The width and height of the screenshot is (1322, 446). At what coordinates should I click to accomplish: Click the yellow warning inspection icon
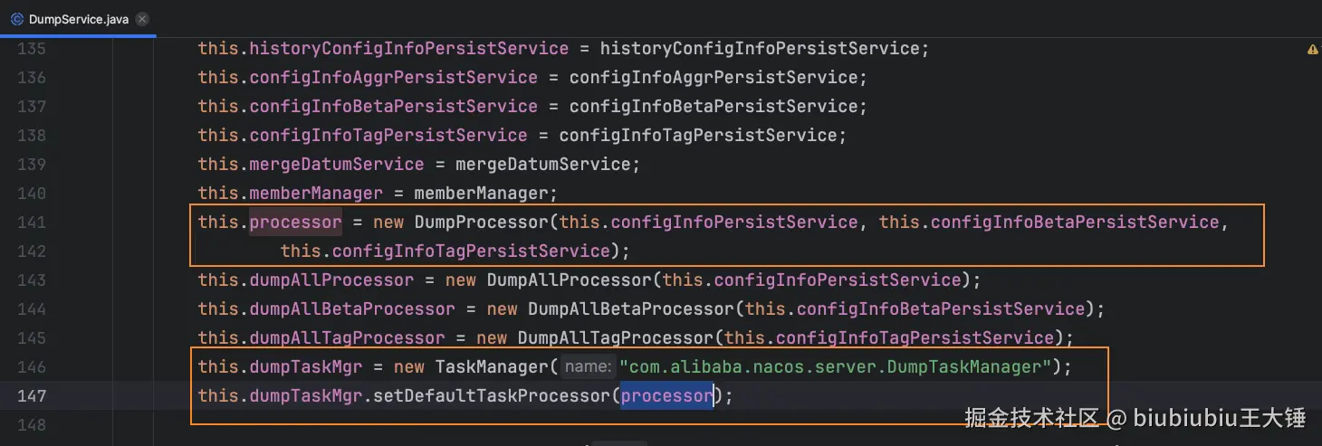1312,49
